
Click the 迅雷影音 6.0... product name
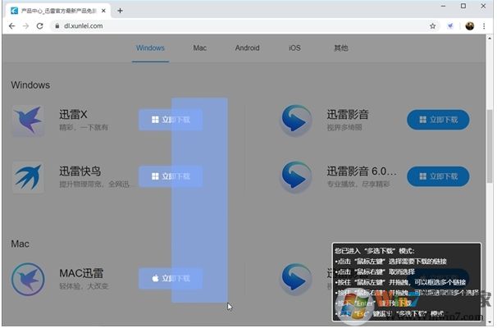[x=362, y=171]
